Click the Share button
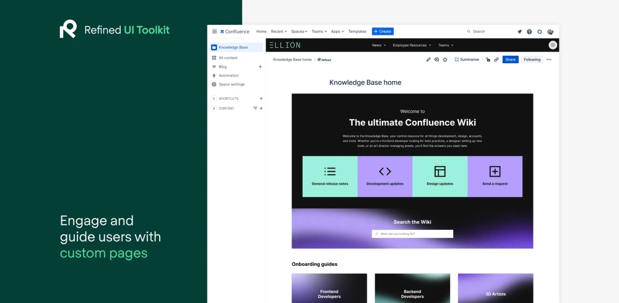 point(511,59)
